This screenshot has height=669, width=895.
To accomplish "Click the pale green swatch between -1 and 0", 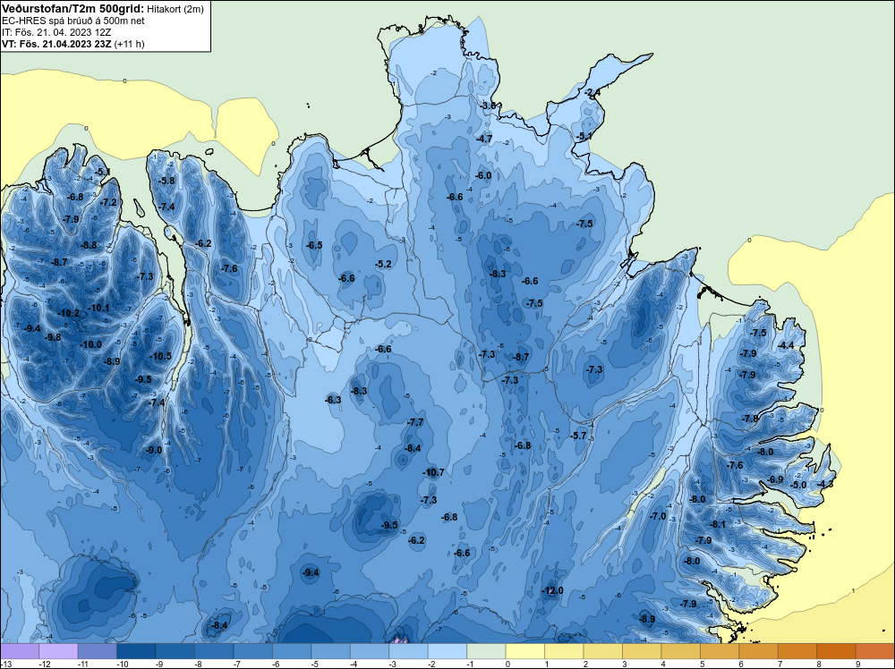I will tap(486, 651).
